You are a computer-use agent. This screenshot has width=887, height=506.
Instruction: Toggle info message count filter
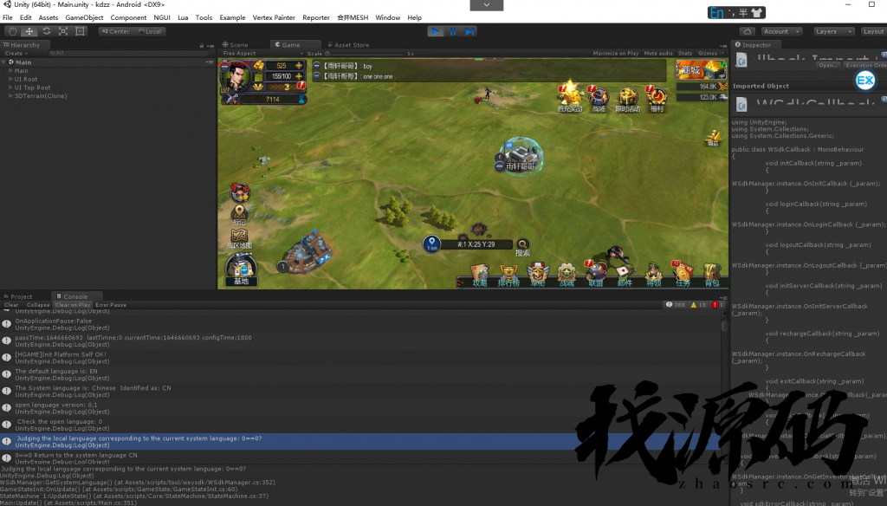[676, 305]
